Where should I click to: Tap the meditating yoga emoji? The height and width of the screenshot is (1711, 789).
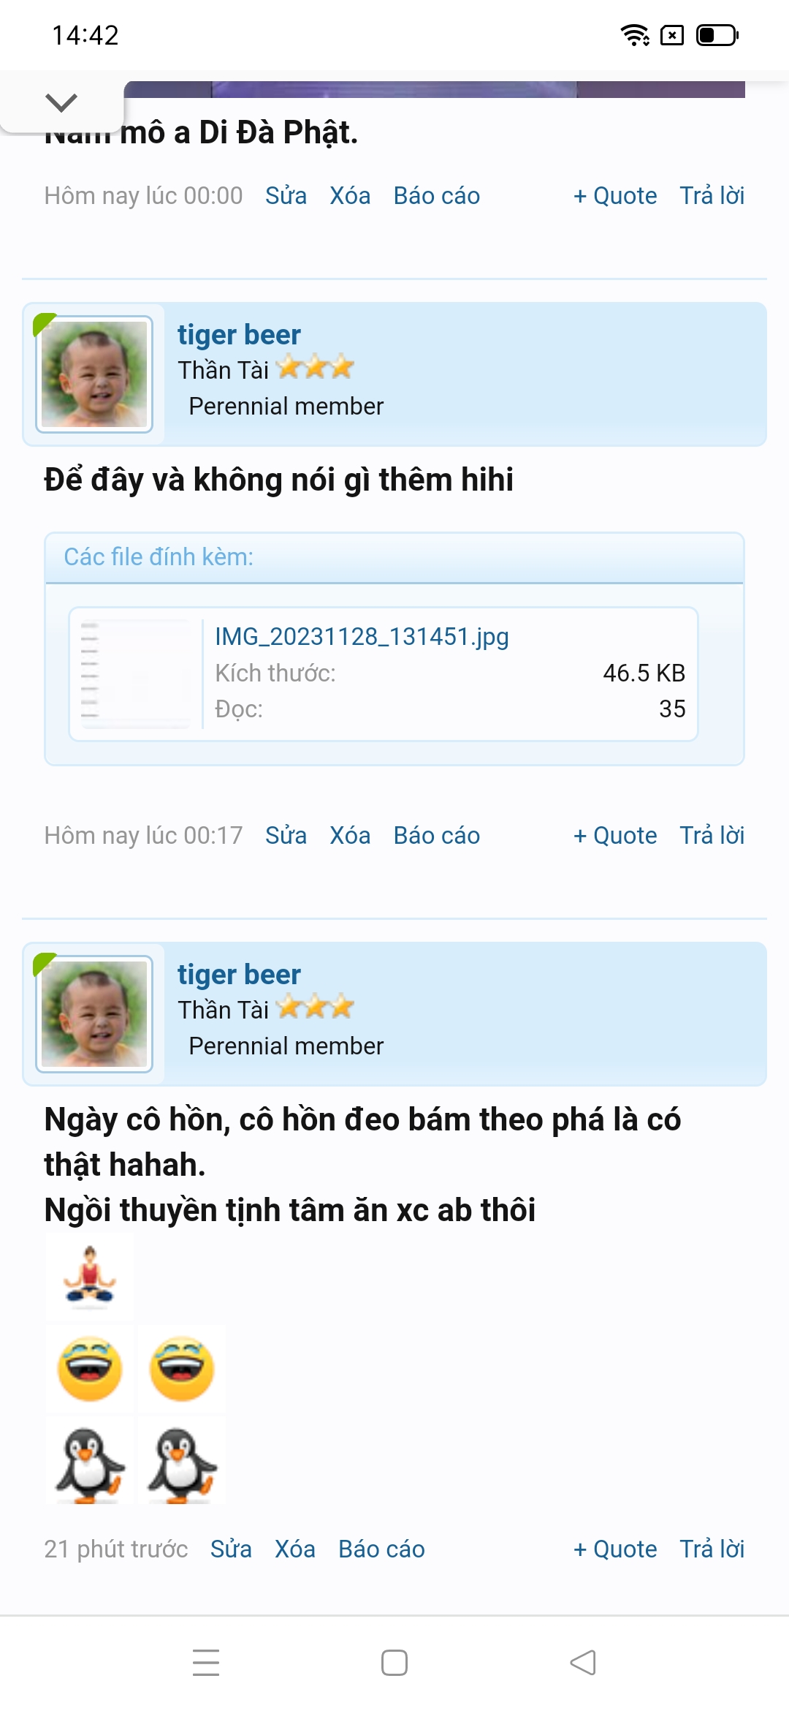click(90, 1276)
